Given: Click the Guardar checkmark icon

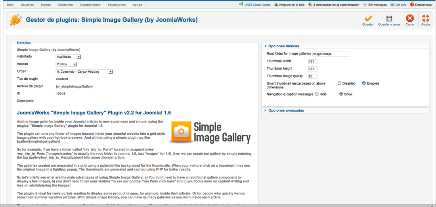Looking at the screenshot, I should click(x=368, y=19).
